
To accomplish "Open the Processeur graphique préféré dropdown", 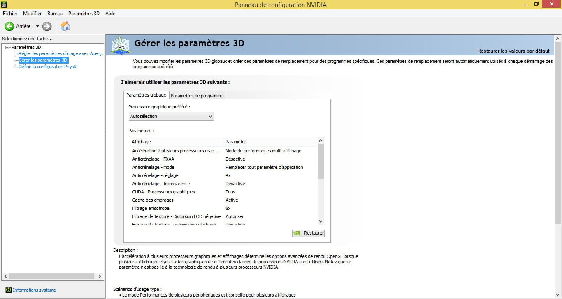I will [171, 116].
